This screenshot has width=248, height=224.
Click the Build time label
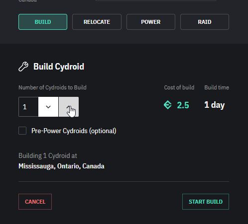217,87
